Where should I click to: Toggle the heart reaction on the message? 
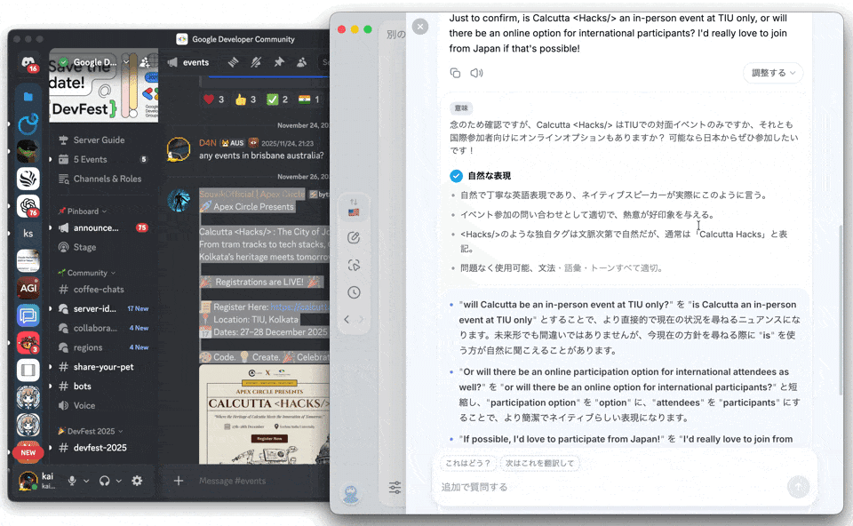(214, 100)
